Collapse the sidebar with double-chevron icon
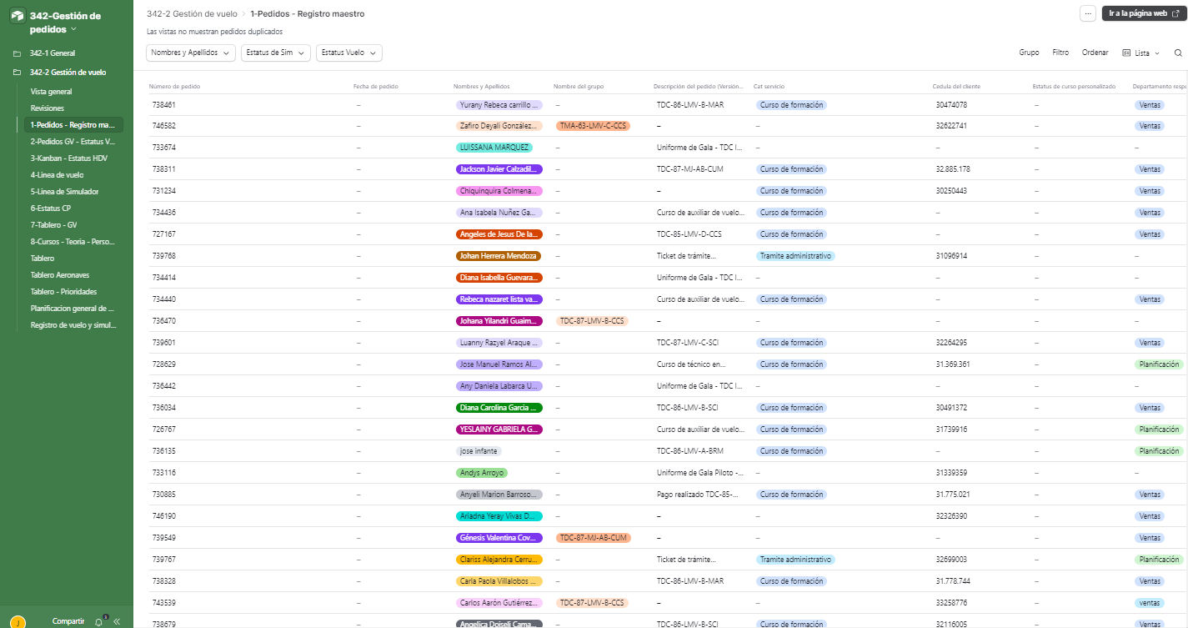Image resolution: width=1188 pixels, height=628 pixels. click(x=117, y=621)
